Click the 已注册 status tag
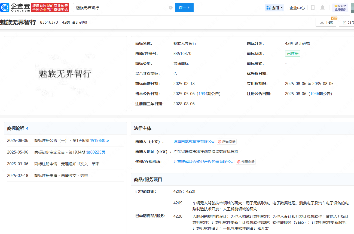This screenshot has height=234, width=354. 293,54
